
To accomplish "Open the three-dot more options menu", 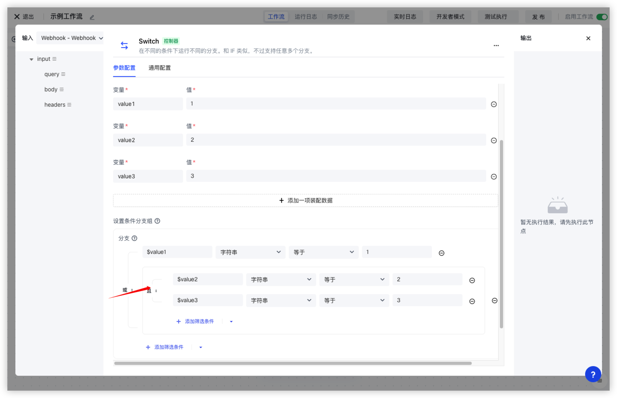I will (496, 46).
